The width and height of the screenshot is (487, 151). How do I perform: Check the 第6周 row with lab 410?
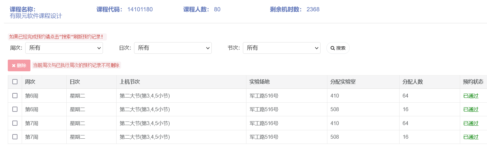15,96
